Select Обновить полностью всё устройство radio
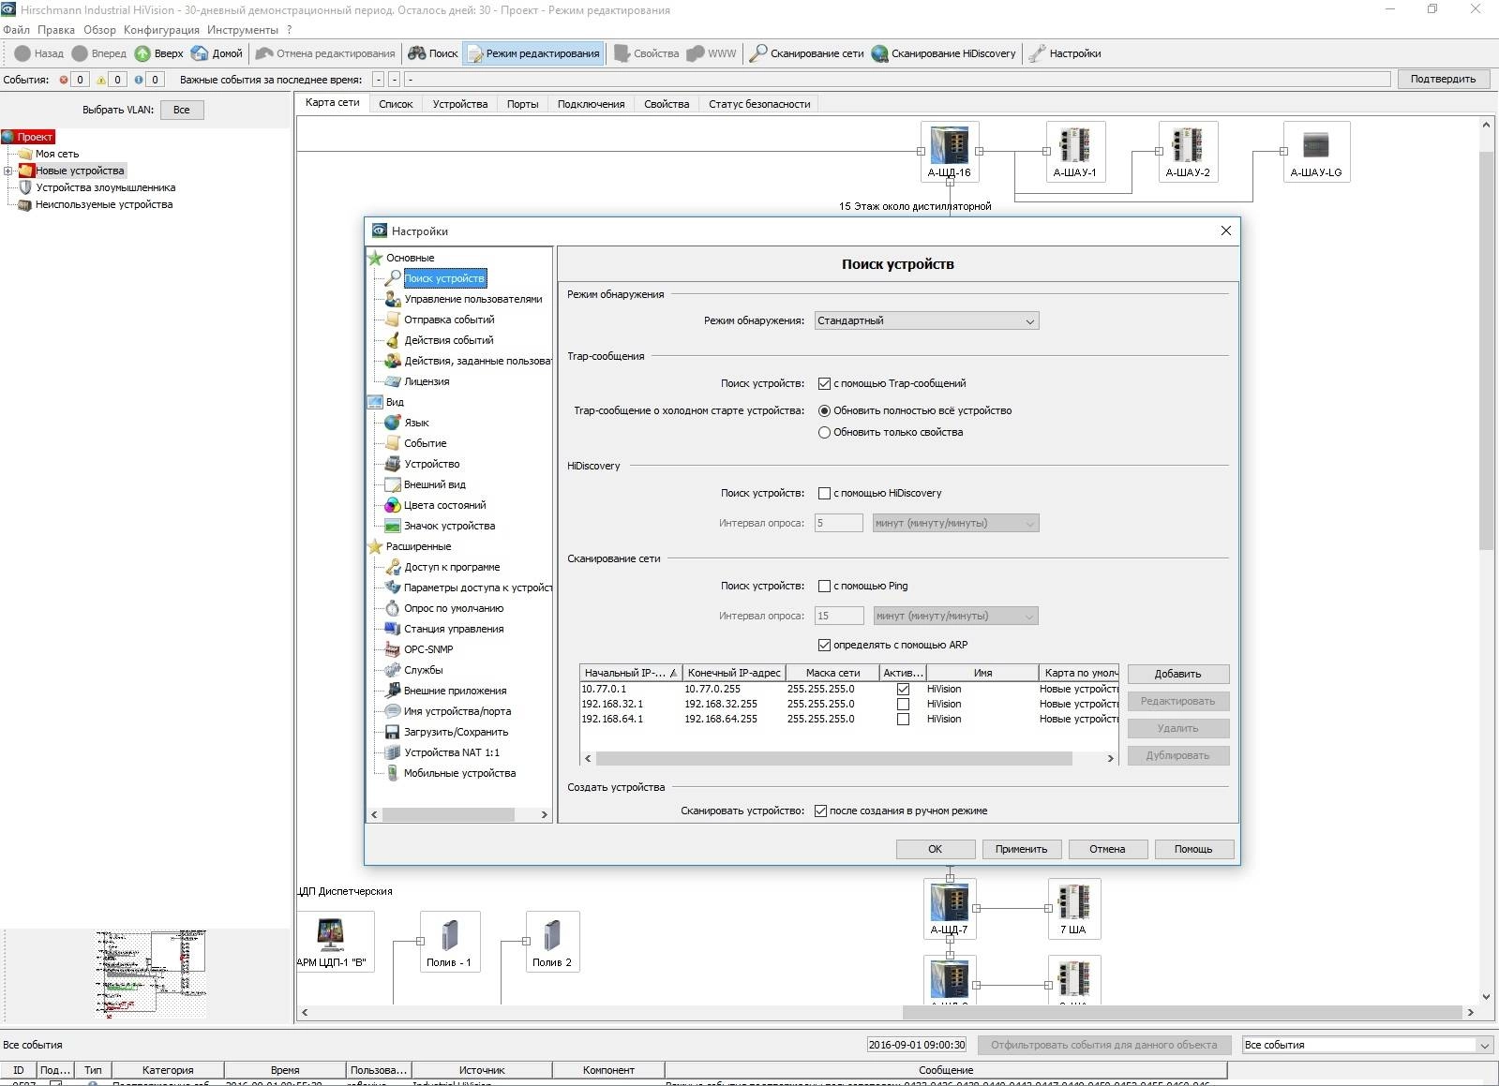The width and height of the screenshot is (1499, 1086). tap(825, 410)
